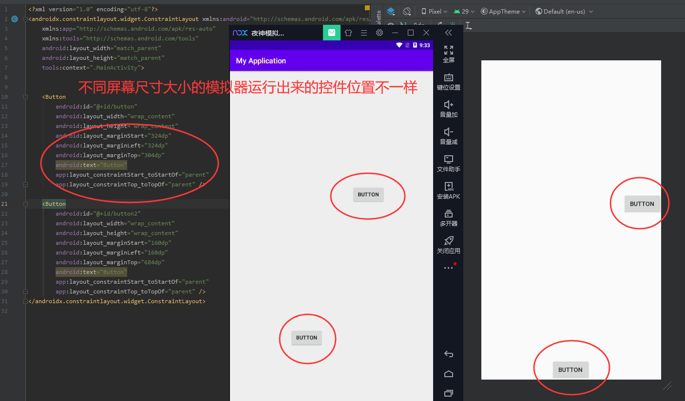
Task: Decrease emulator volume (音量减)
Action: tap(448, 136)
